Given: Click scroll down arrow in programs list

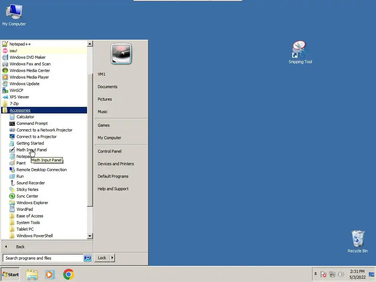Looking at the screenshot, I should tap(90, 236).
